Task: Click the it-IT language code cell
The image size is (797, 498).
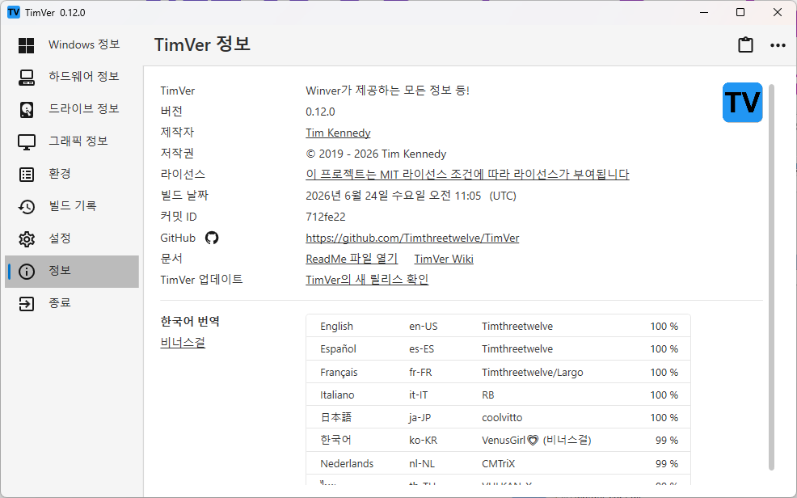Action: pyautogui.click(x=419, y=395)
